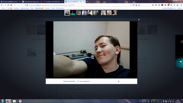The height and width of the screenshot is (103, 183).
Task: Open the page actions three-dots menu
Action: [131, 5]
